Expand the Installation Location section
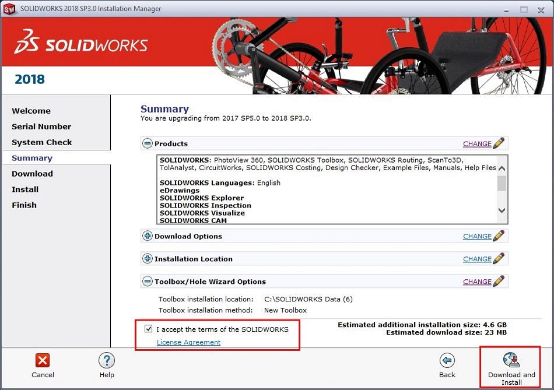554x390 pixels. click(148, 259)
